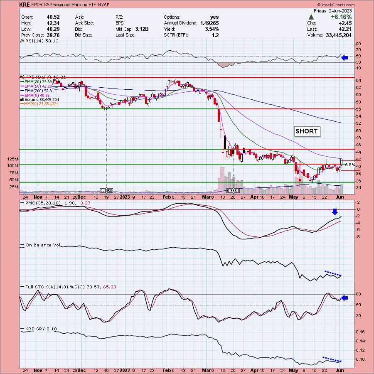Select the Mkt Cap value 3.12B
374x374 pixels.
(142, 29)
